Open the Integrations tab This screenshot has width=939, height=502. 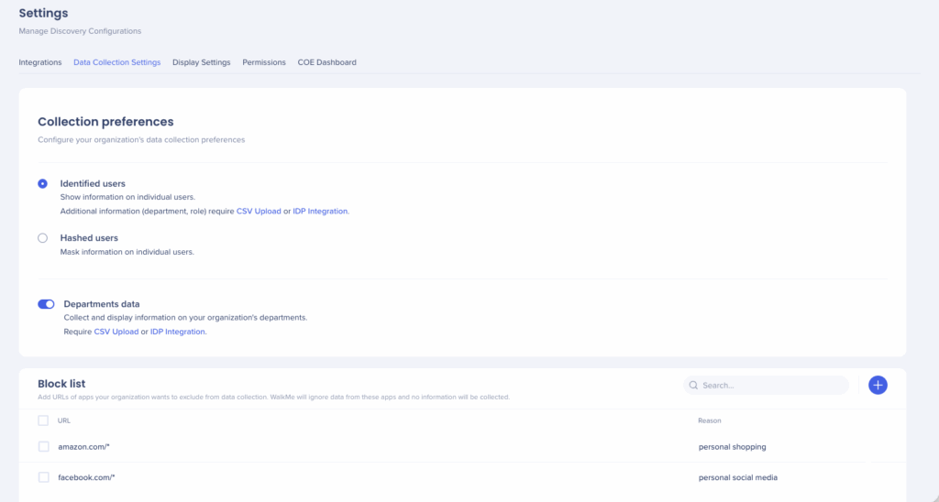pos(40,62)
